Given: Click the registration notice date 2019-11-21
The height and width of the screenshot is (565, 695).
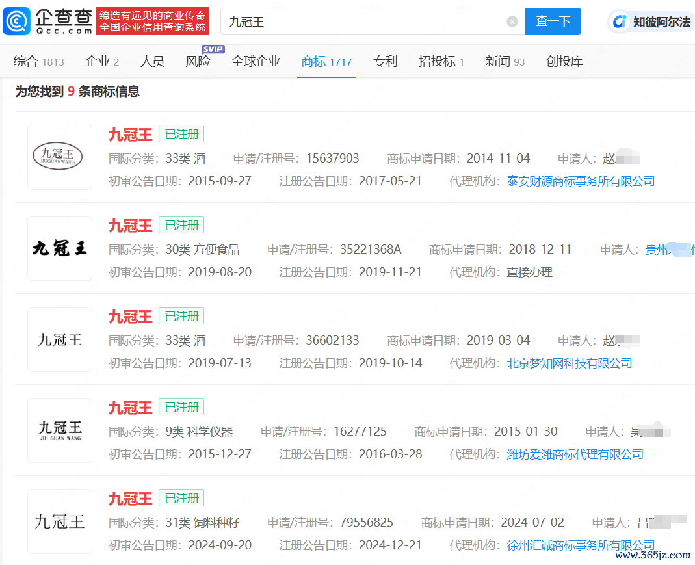Looking at the screenshot, I should [390, 272].
